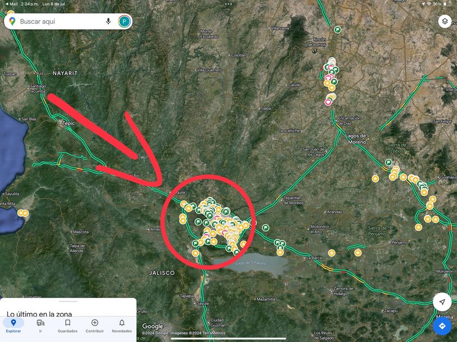The width and height of the screenshot is (457, 342).
Task: Click the NAYARIT state label
Action: [x=65, y=73]
